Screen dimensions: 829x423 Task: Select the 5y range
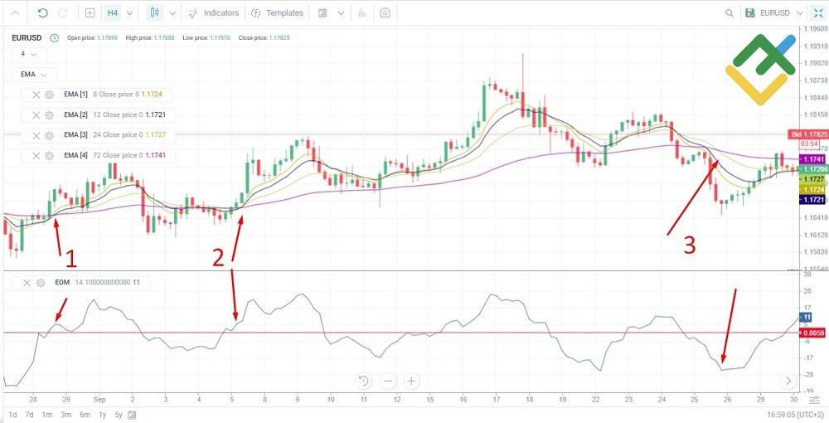(118, 415)
